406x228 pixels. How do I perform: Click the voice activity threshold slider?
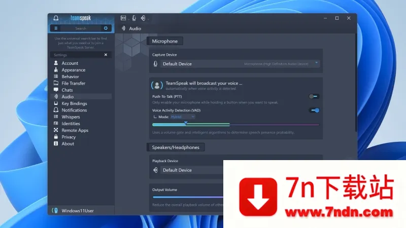(235, 125)
